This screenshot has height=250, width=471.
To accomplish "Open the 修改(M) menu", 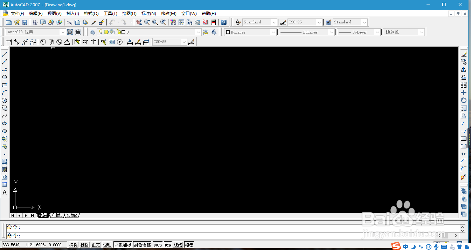I will coord(168,14).
